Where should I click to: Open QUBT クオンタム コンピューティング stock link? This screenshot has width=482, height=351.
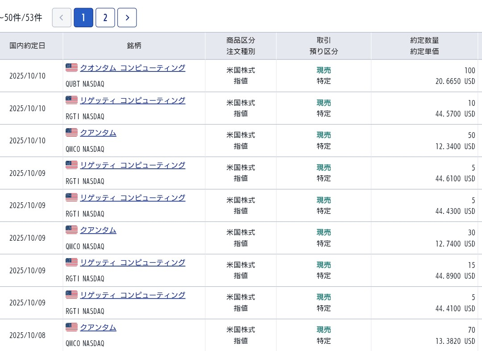(x=133, y=68)
